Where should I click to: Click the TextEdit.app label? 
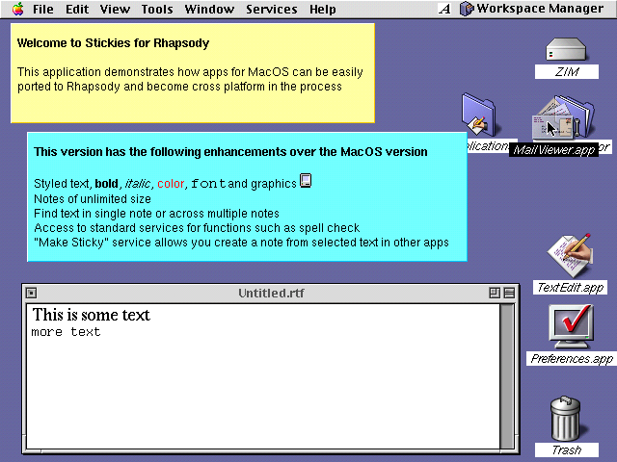(x=570, y=288)
